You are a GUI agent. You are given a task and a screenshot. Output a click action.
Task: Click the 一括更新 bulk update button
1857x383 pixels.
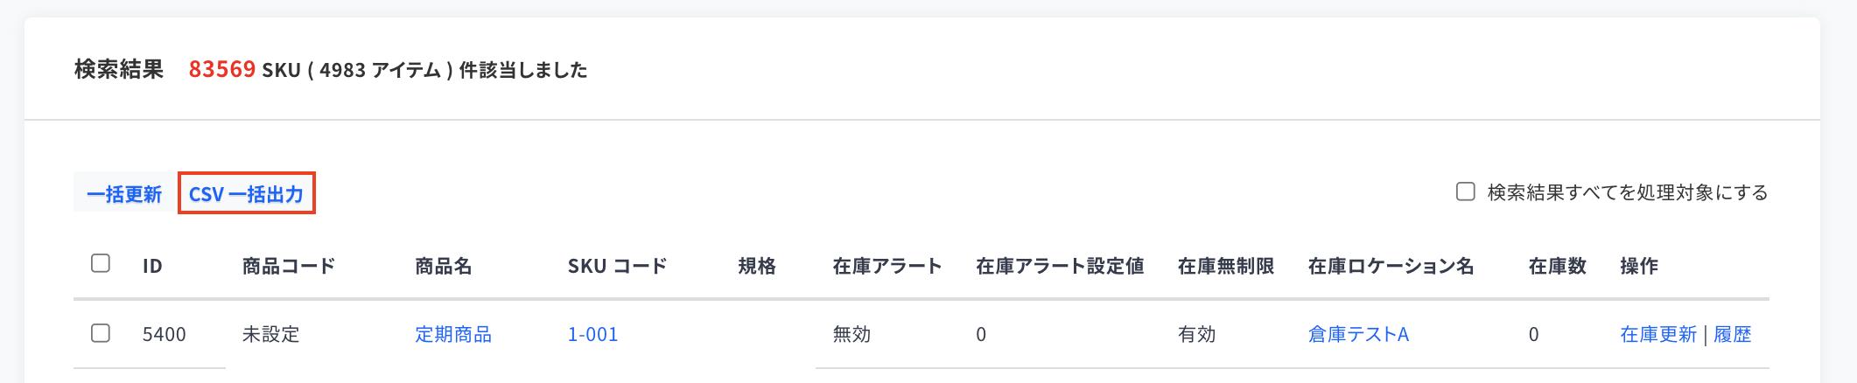tap(124, 194)
